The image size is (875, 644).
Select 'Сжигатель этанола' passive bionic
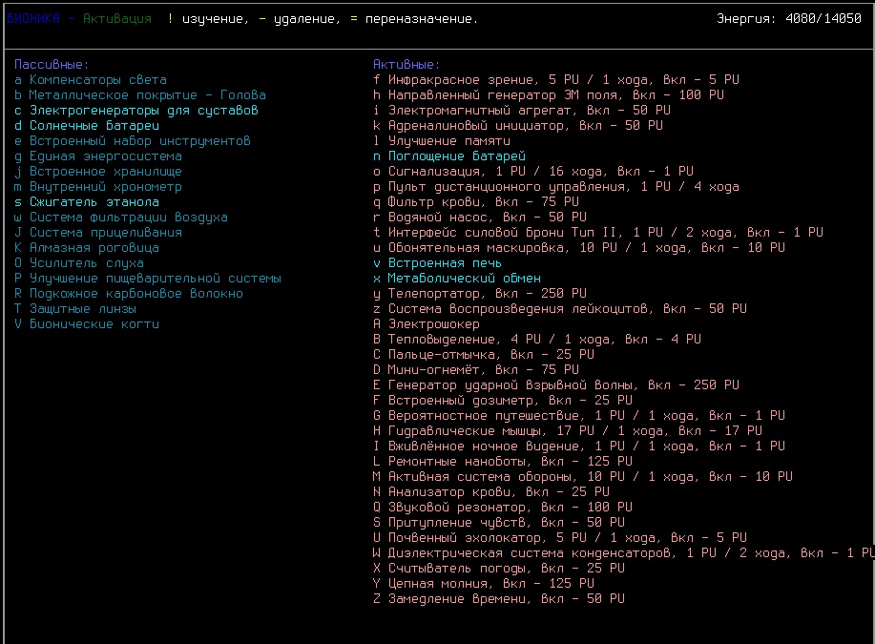[87, 202]
